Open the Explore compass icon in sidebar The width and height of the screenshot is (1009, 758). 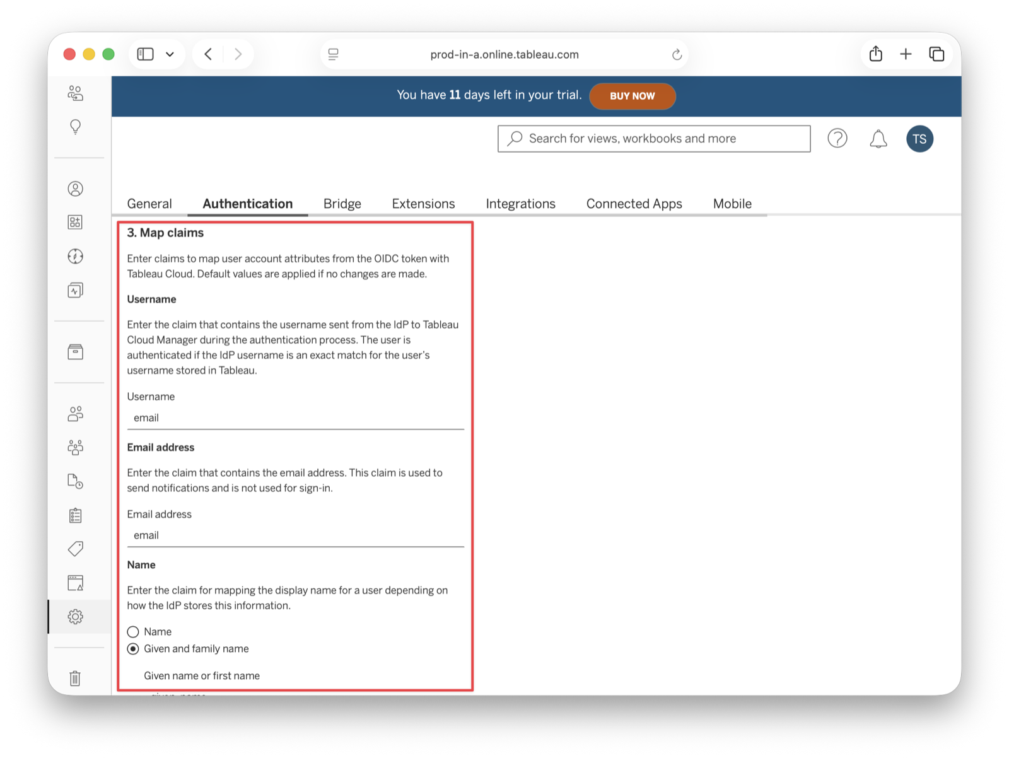pyautogui.click(x=76, y=256)
